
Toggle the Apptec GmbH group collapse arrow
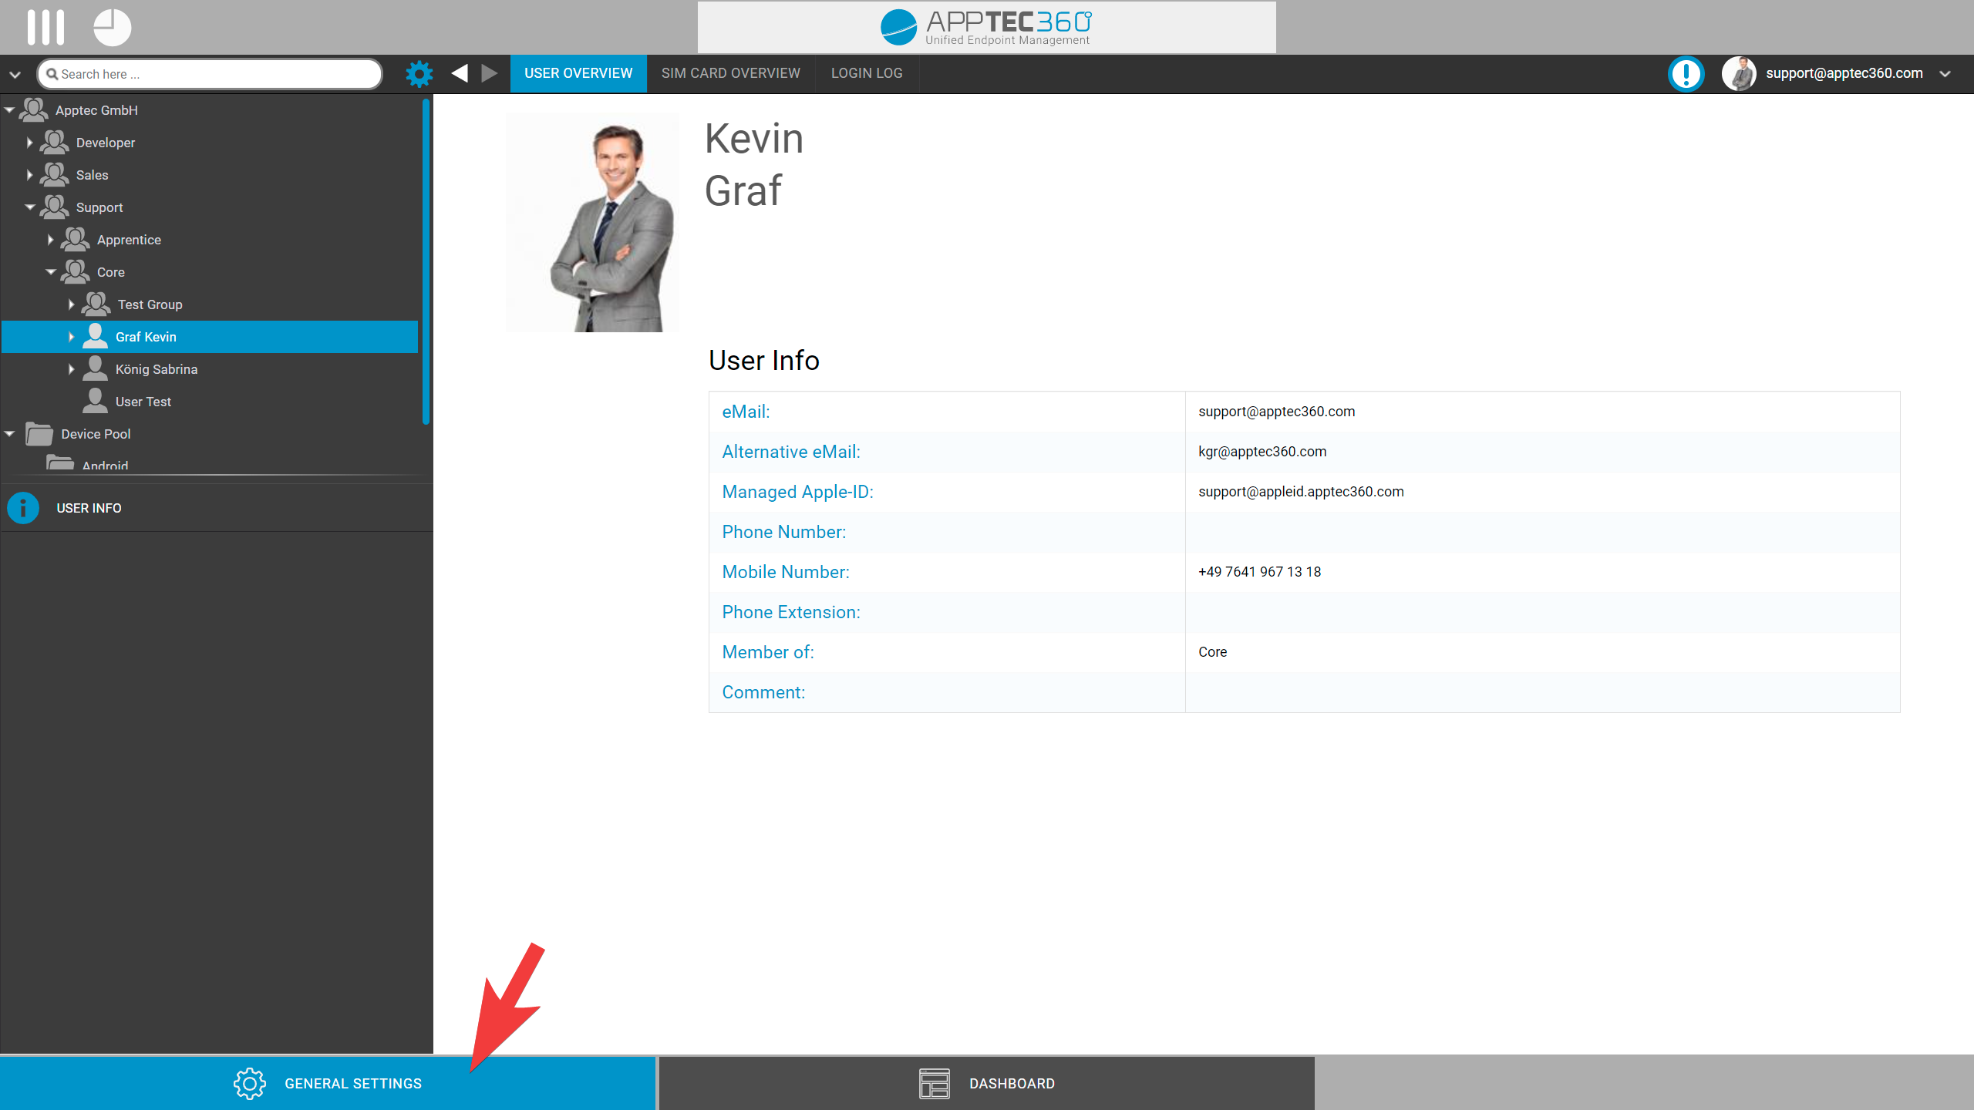tap(11, 109)
